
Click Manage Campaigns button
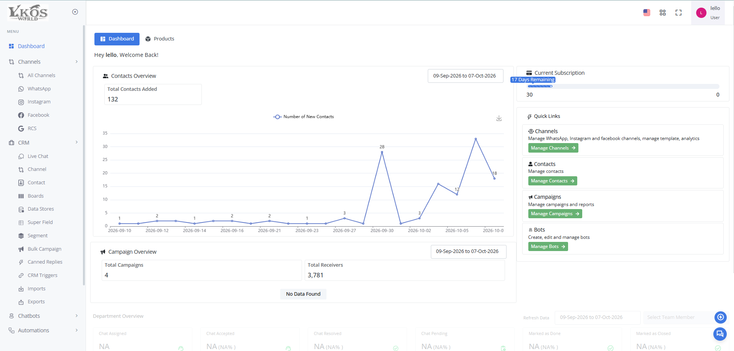(555, 214)
